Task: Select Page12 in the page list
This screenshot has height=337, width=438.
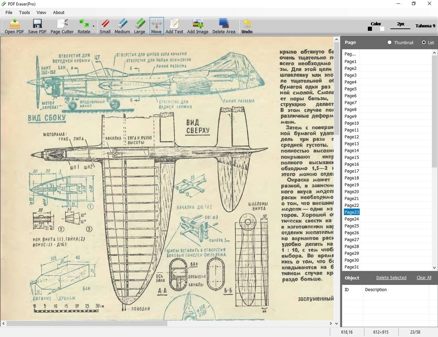Action: [352, 137]
